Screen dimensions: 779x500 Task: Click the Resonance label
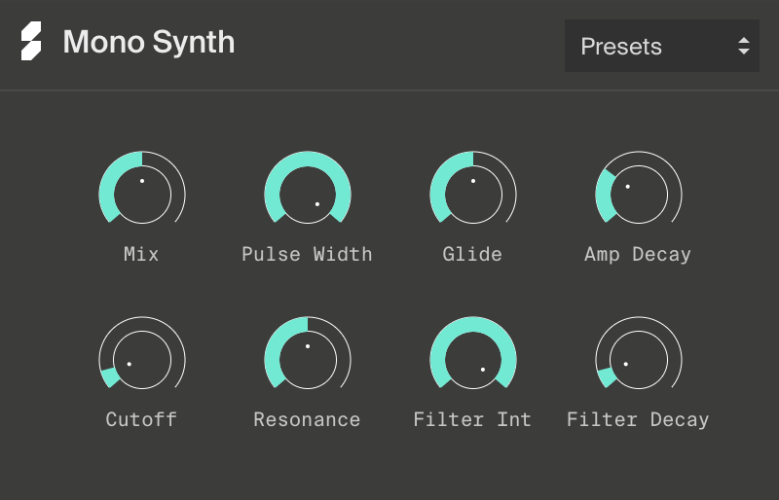point(307,419)
